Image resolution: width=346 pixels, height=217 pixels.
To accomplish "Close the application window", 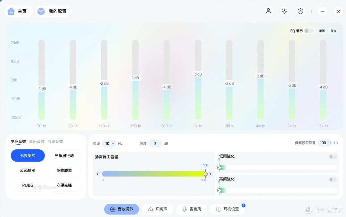I will 338,11.
